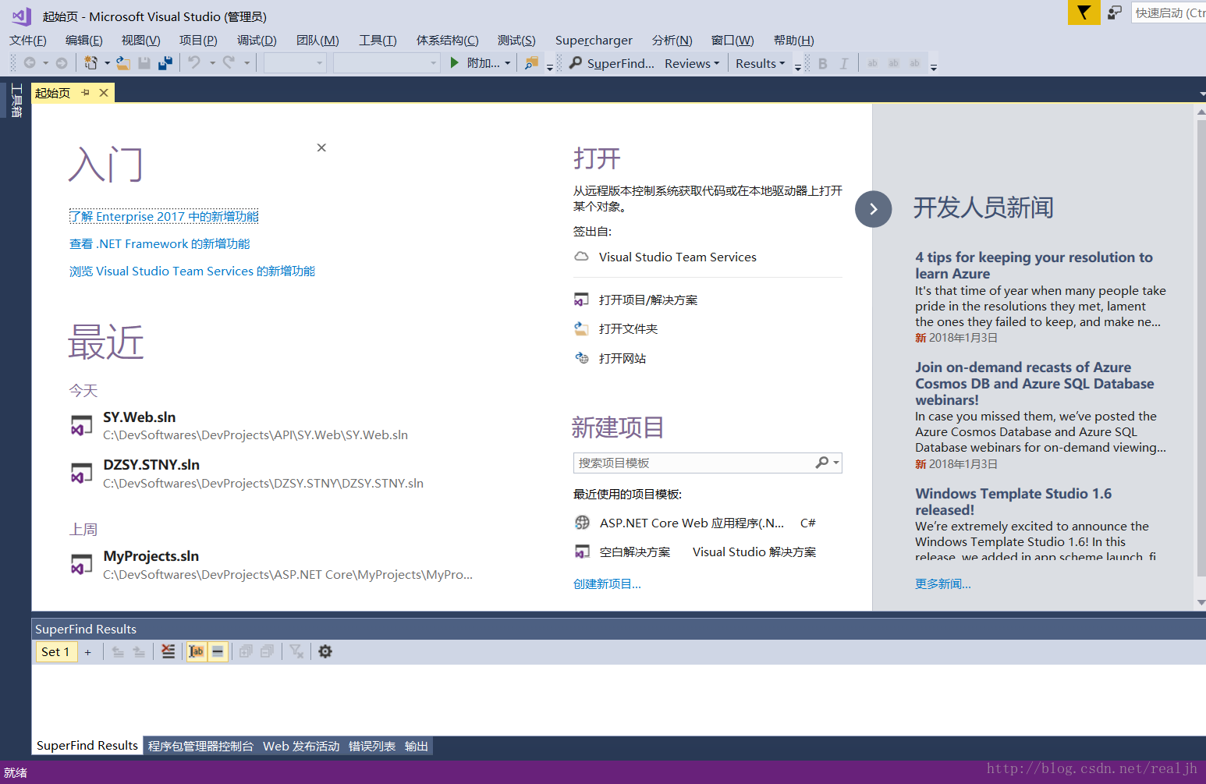Screen dimensions: 1206x784
Task: Click the 快速启动 quick launch box
Action: click(x=1169, y=12)
